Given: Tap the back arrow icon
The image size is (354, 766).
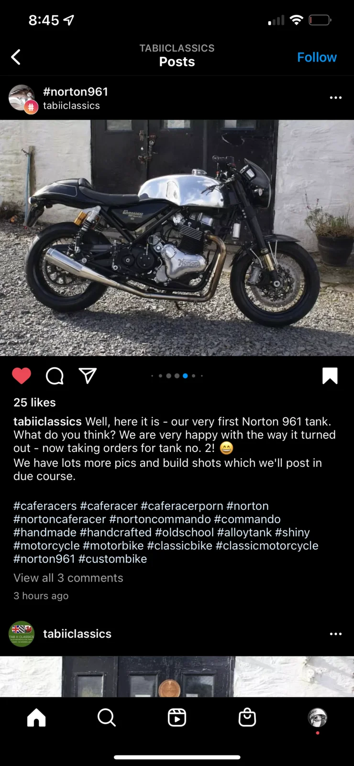Looking at the screenshot, I should [16, 57].
